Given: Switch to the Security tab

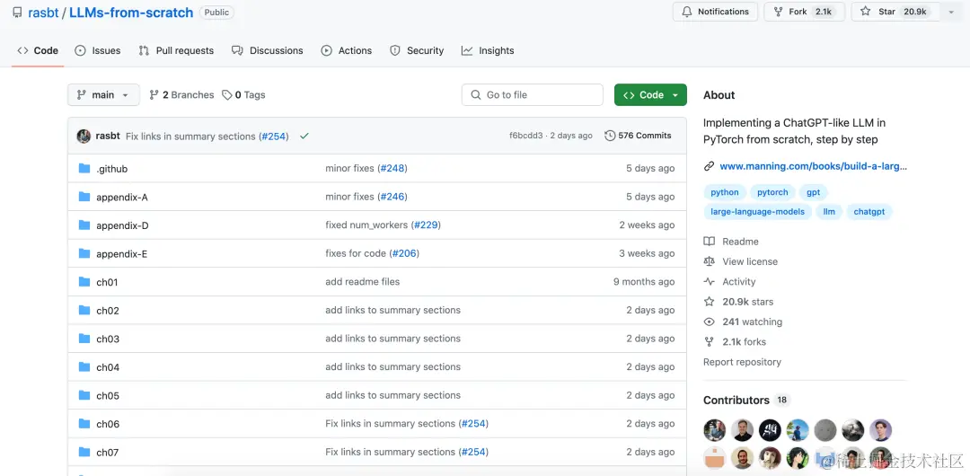Looking at the screenshot, I should pos(417,51).
